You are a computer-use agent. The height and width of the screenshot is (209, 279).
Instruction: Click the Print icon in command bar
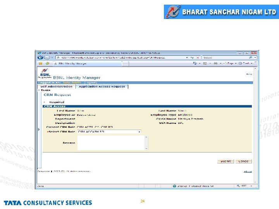coord(215,63)
